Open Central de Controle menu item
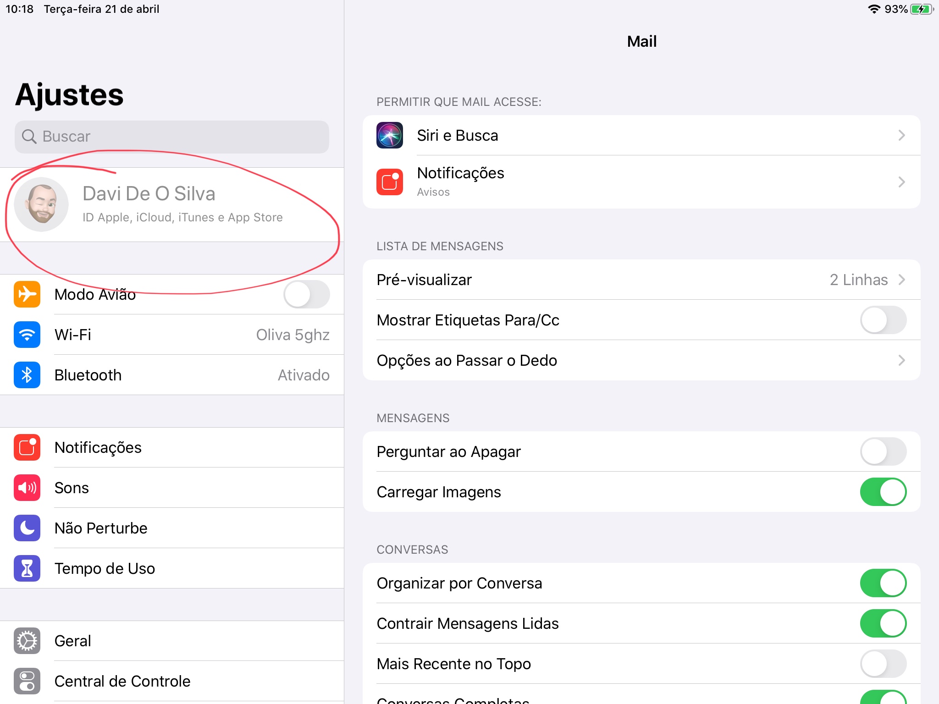 [x=122, y=681]
